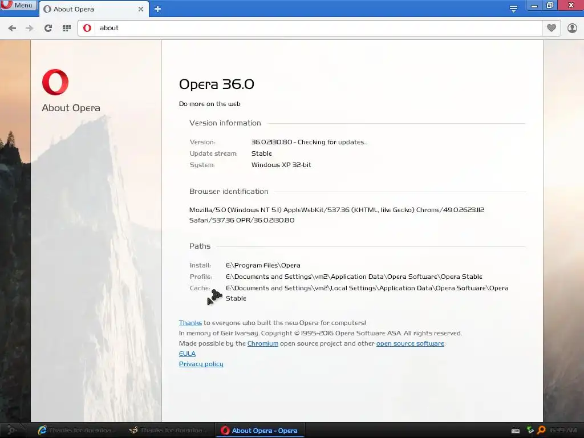584x438 pixels.
Task: Click the green tray icon
Action: coord(530,430)
